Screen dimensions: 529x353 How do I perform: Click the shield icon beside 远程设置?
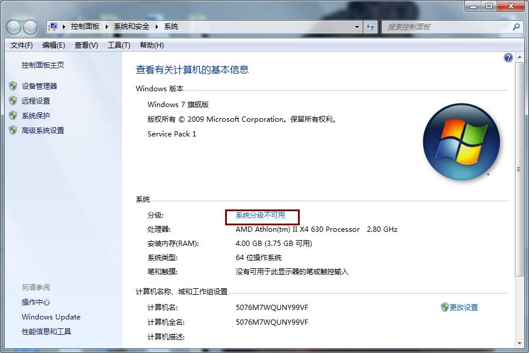pyautogui.click(x=13, y=101)
